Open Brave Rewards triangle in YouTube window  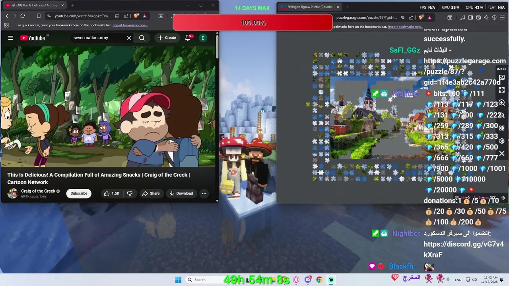click(144, 16)
